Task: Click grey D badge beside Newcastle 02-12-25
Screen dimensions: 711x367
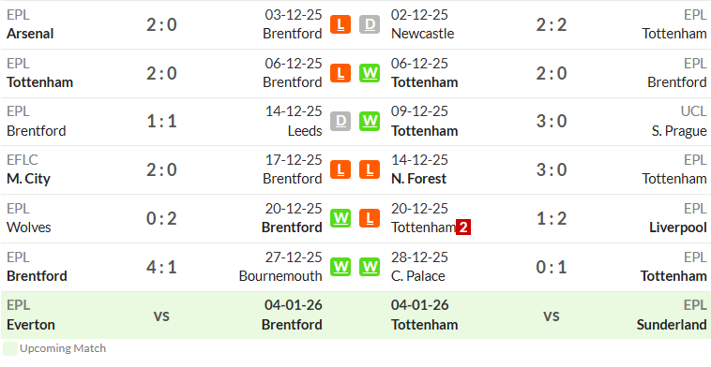Action: [370, 24]
